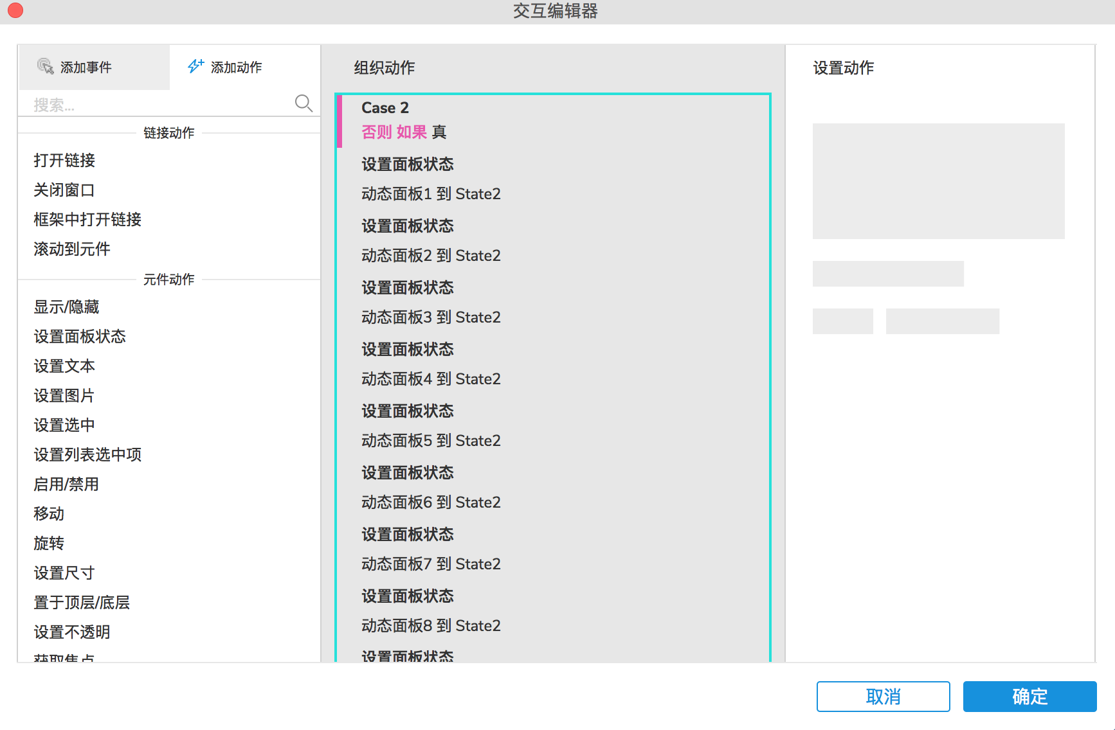
Task: Choose the 移动 action
Action: coord(49,513)
